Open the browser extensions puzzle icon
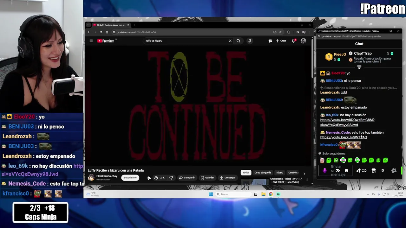Screen dimensions: 406x228 coord(289,32)
